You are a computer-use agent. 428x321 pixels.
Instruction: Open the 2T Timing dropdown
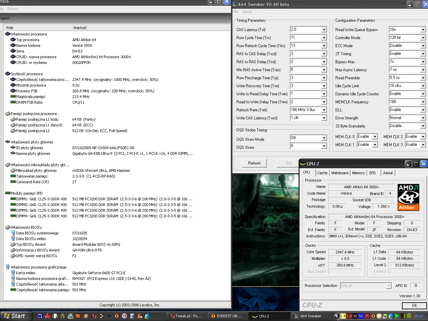click(x=423, y=54)
